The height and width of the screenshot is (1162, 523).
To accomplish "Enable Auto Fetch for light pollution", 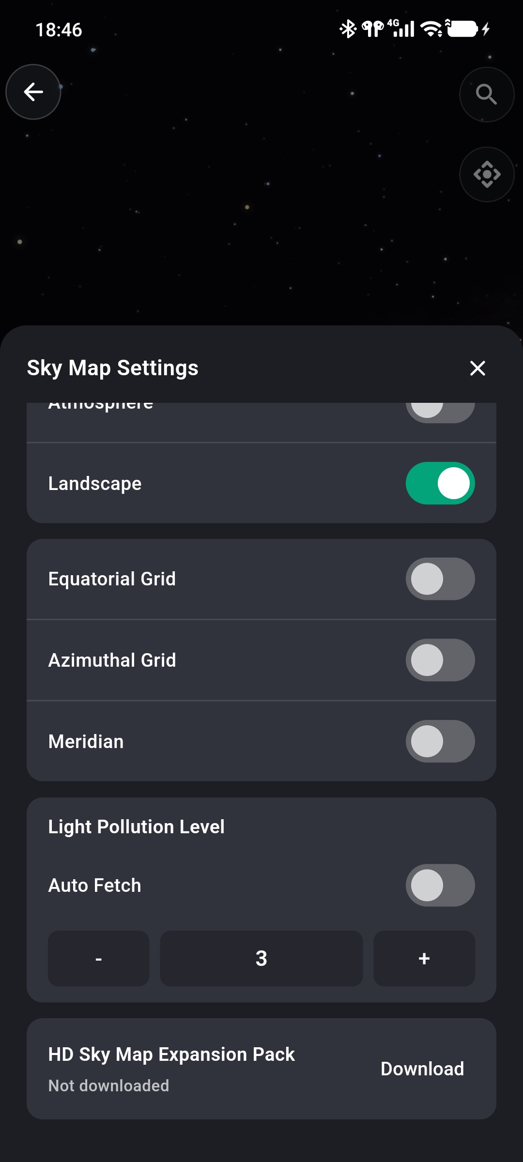I will [x=440, y=886].
